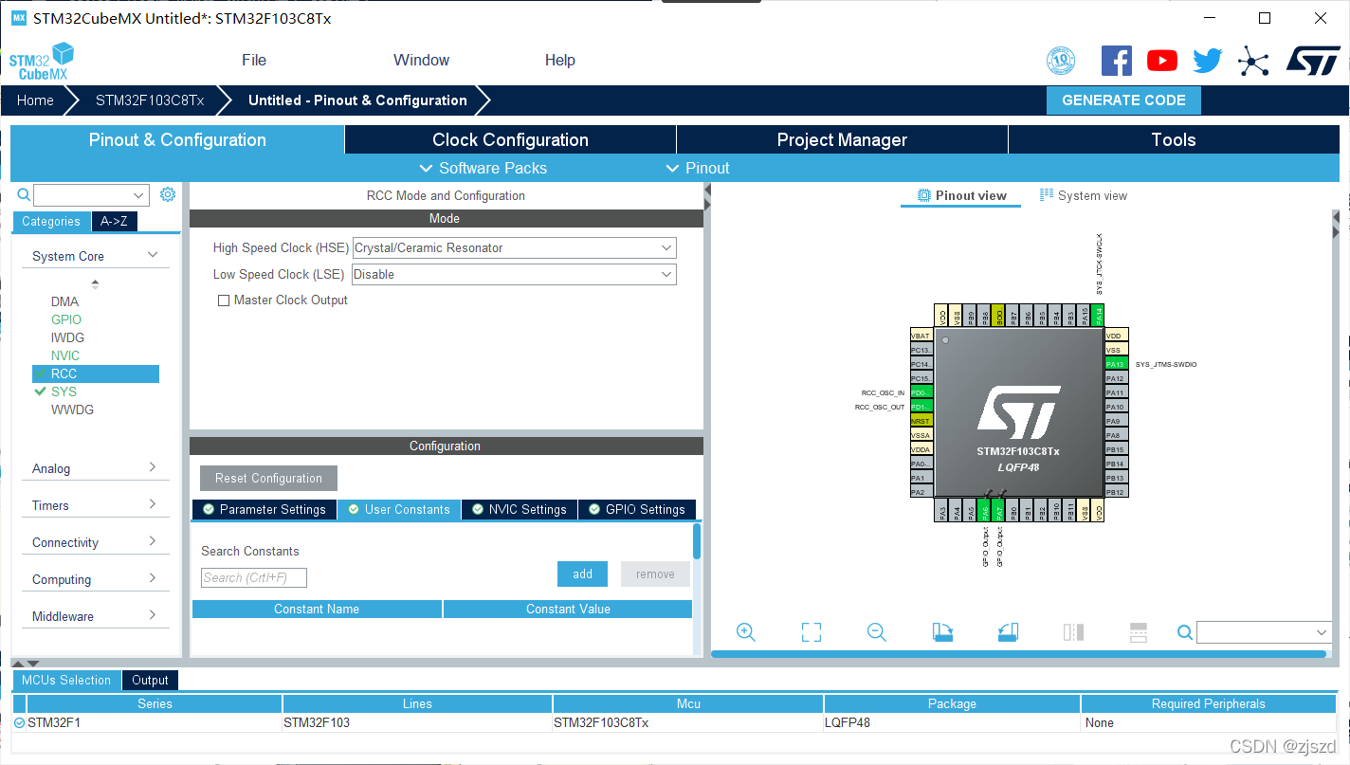Switch to the Clock Configuration tab
Screen dimensions: 1350x765
(510, 139)
